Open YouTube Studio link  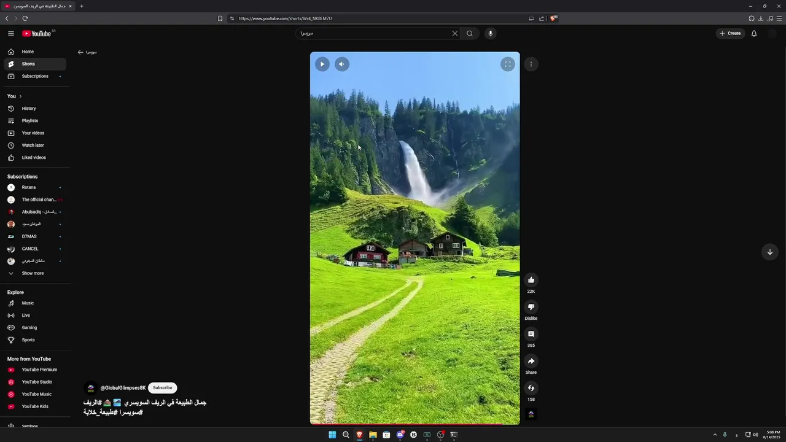[x=35, y=382]
